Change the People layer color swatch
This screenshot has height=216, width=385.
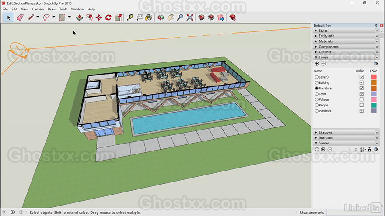pyautogui.click(x=374, y=105)
